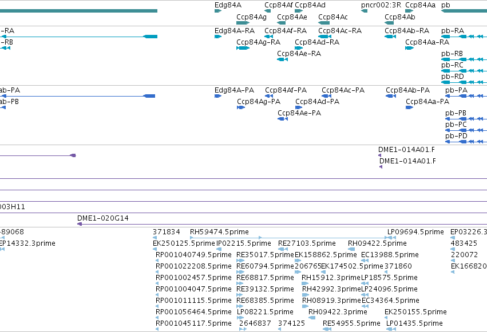Select the Ccp84Af gene label

278,5
